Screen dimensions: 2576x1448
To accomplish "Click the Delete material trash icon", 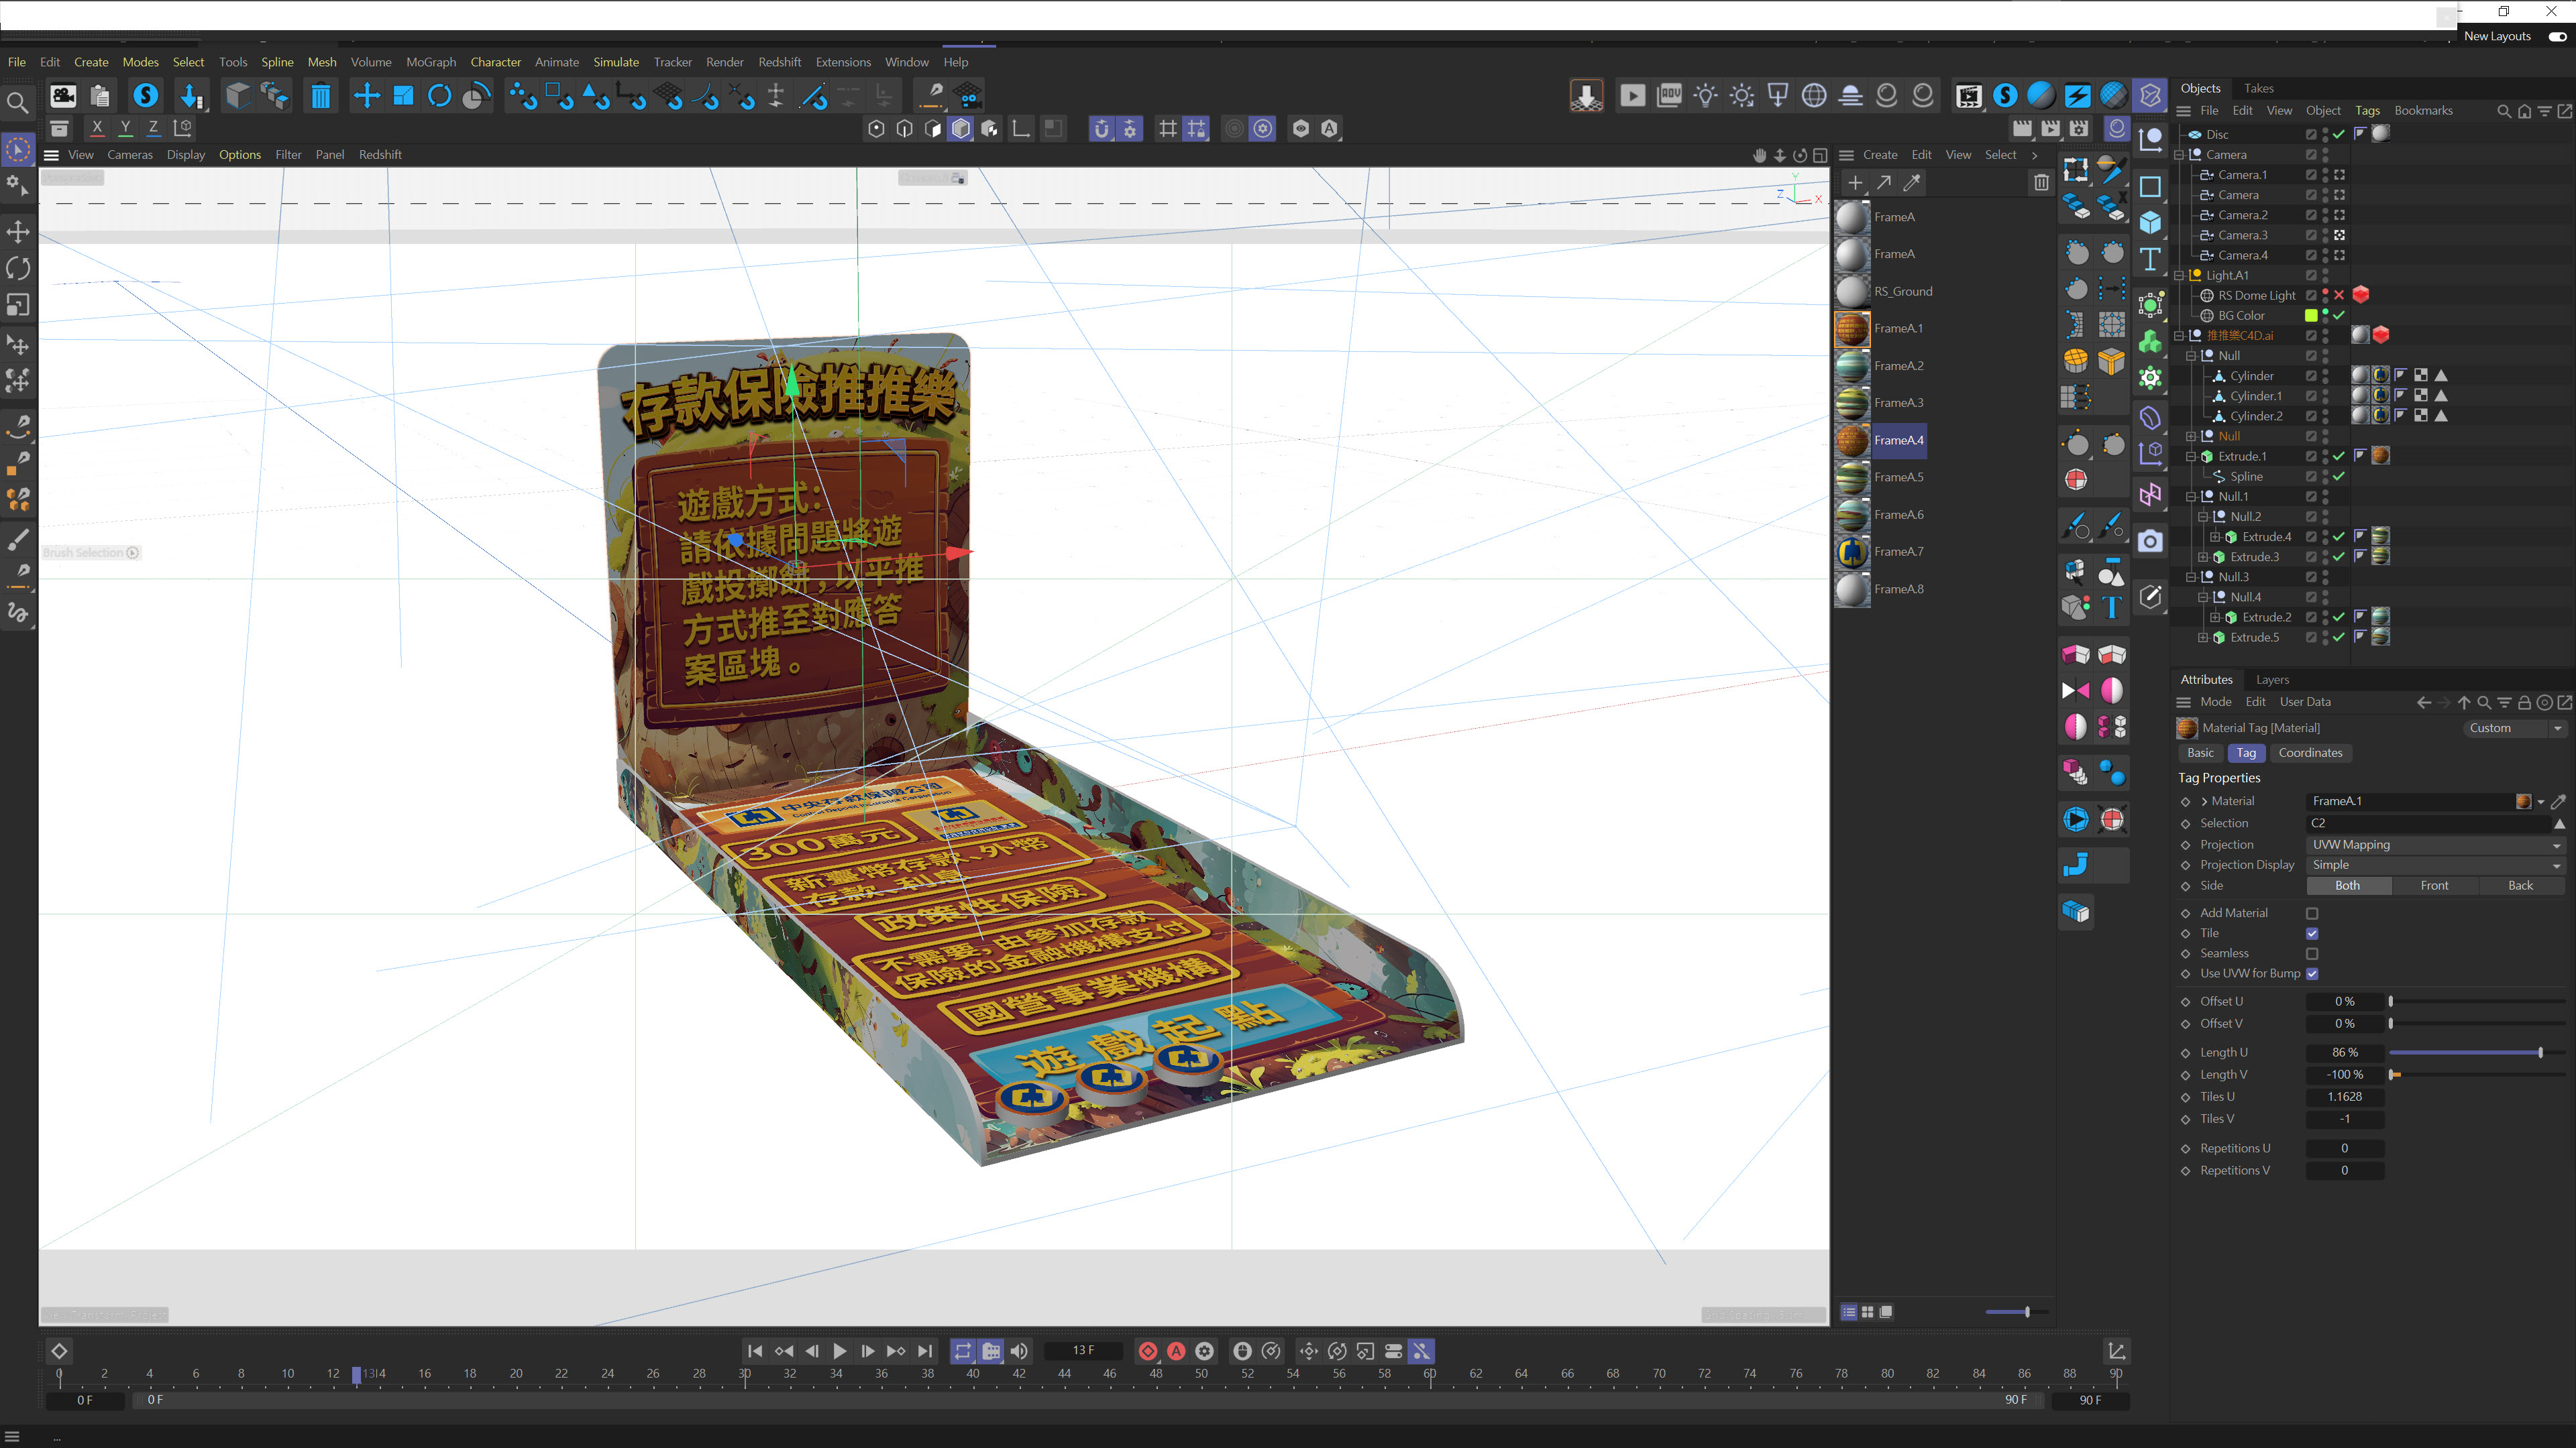I will (2041, 182).
